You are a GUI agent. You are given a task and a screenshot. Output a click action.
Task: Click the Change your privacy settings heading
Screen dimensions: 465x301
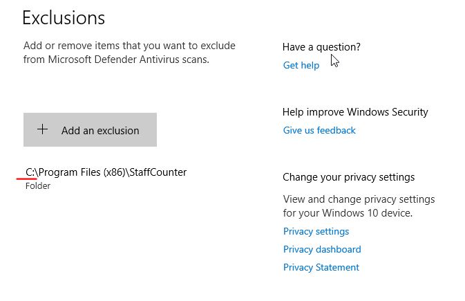tap(348, 177)
